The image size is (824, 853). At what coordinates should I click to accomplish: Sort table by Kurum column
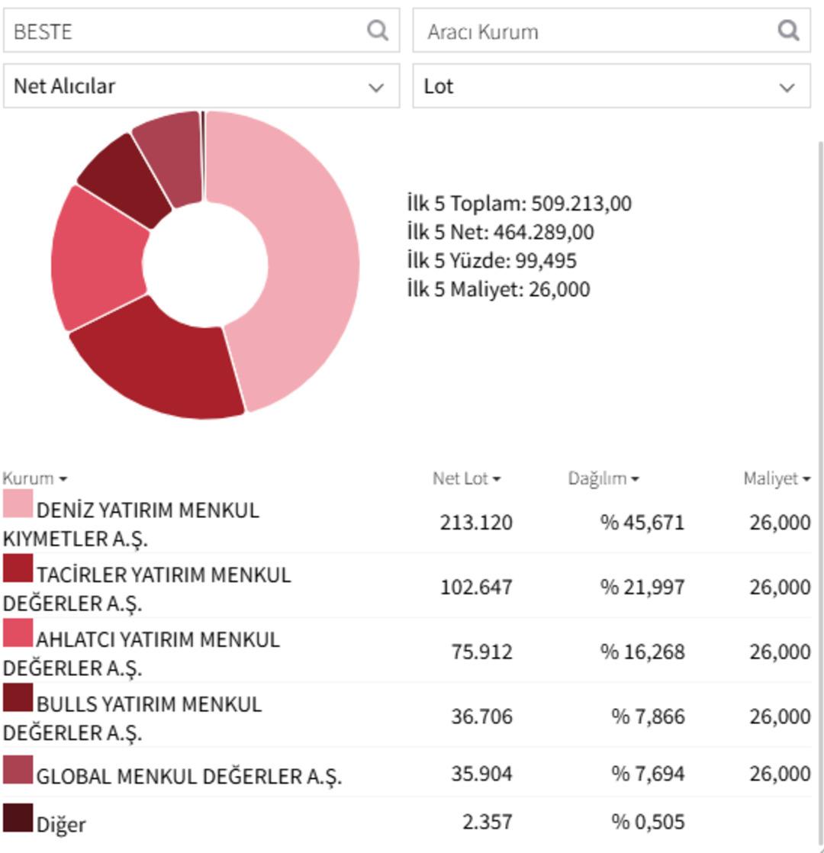pos(34,478)
